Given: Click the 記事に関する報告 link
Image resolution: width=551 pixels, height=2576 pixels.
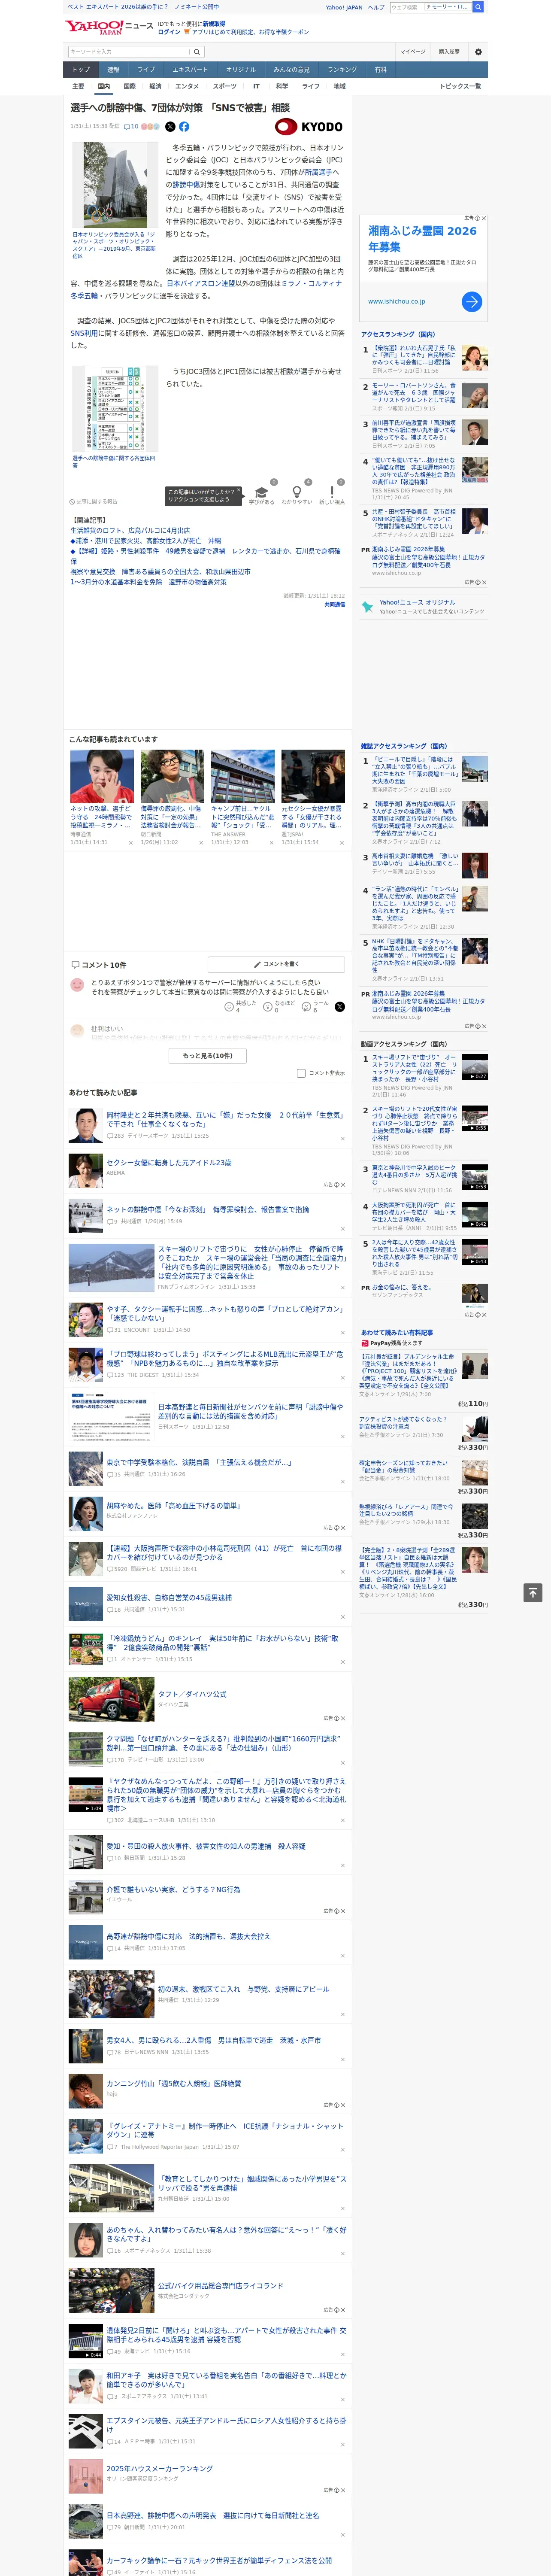Looking at the screenshot, I should click(x=94, y=502).
